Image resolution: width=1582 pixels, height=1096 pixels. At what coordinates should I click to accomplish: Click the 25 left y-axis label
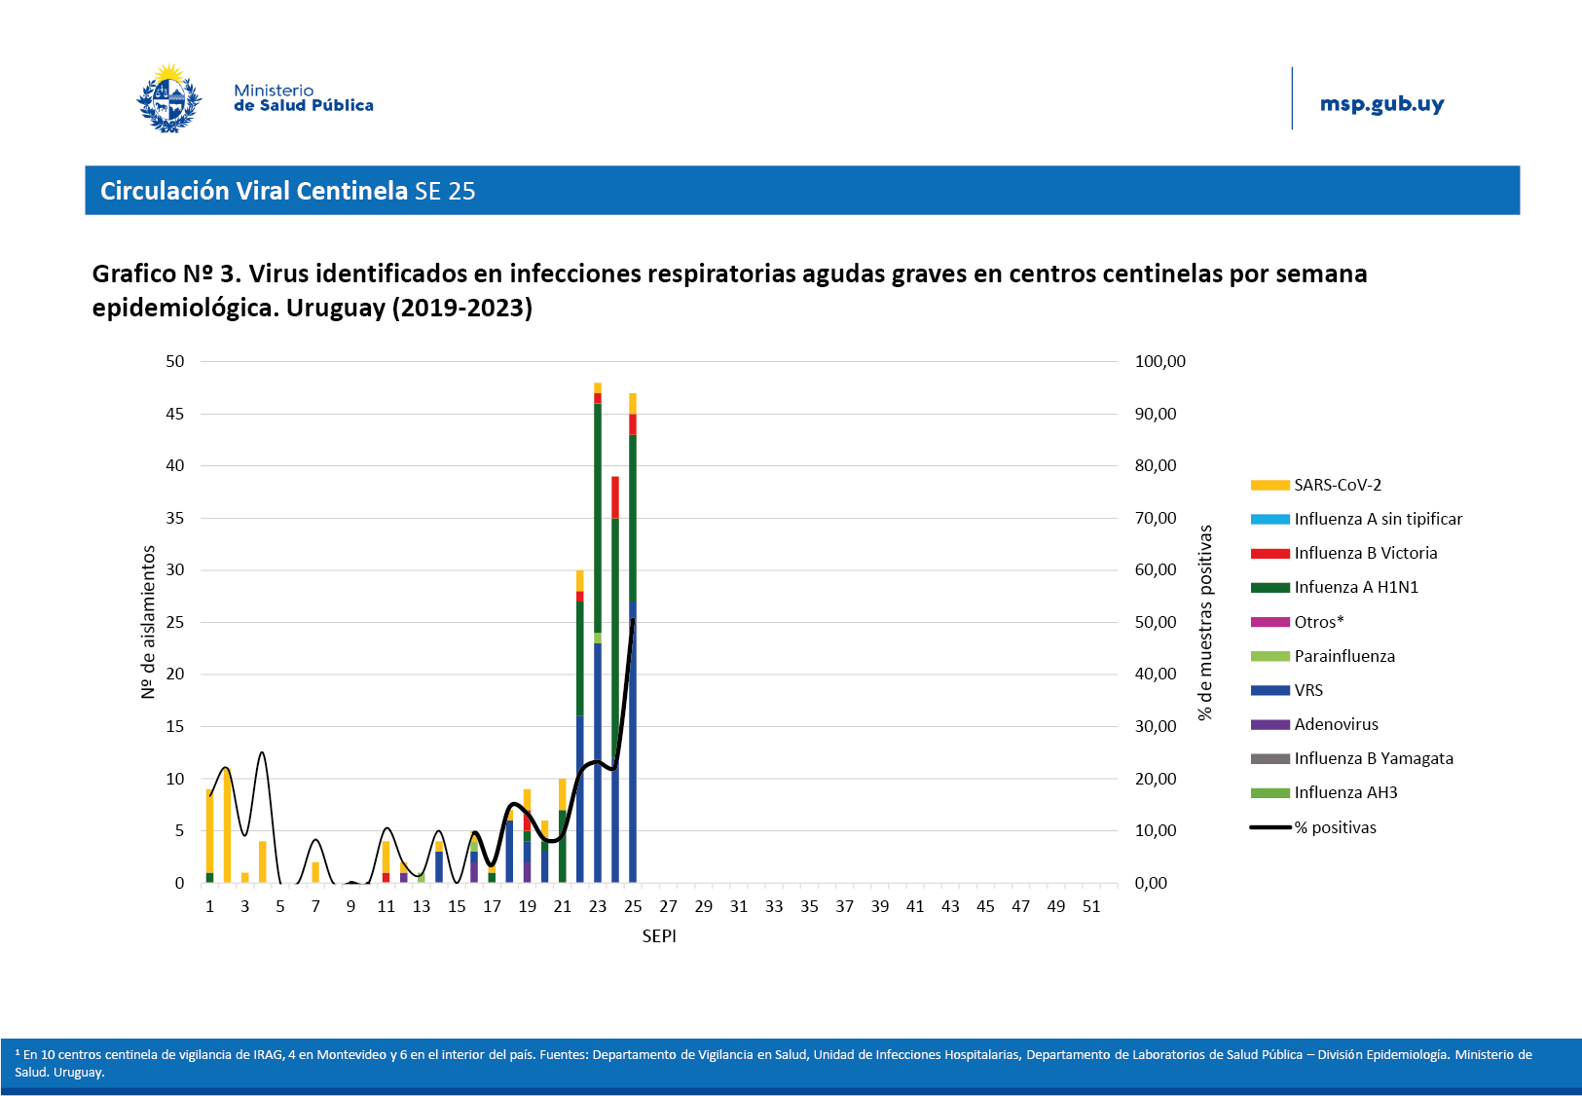tap(175, 622)
